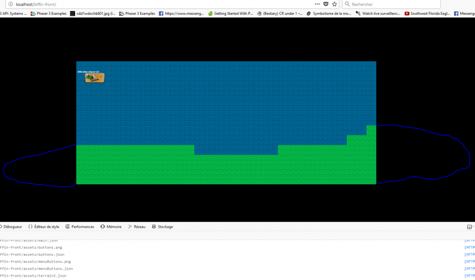The image size is (475, 280).
Task: Select the assets/menuButtons.json console entry
Action: (37, 269)
